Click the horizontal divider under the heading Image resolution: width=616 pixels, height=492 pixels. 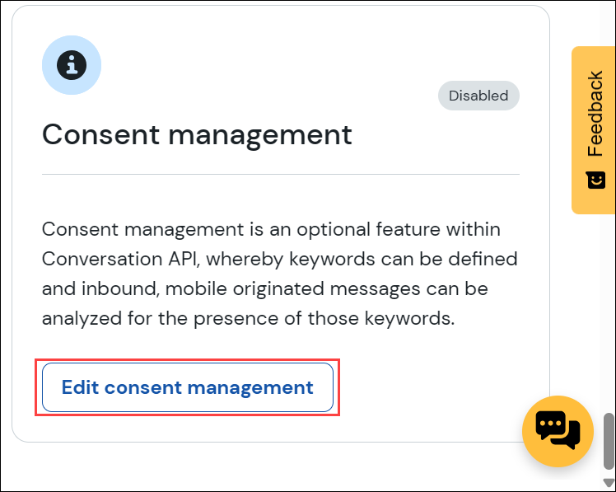tap(280, 174)
